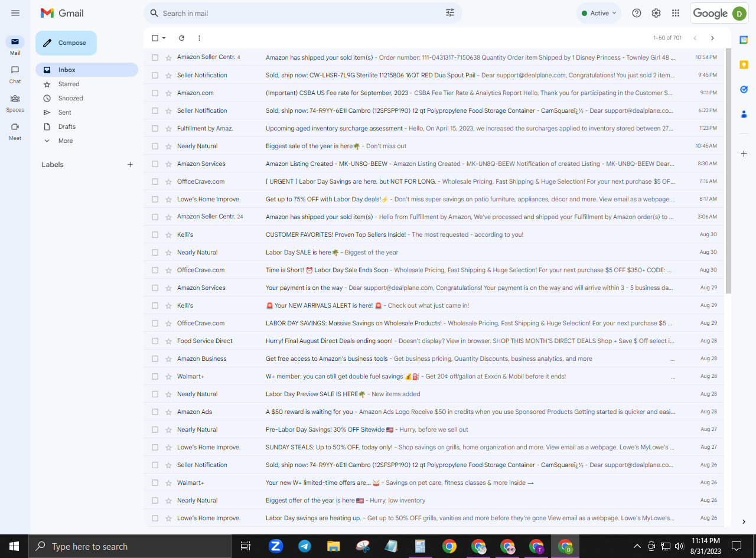Open the Windows notification center

[x=737, y=546]
